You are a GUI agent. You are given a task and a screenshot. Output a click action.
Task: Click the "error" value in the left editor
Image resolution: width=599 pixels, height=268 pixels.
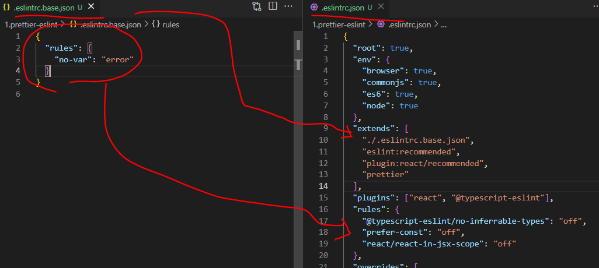click(118, 59)
